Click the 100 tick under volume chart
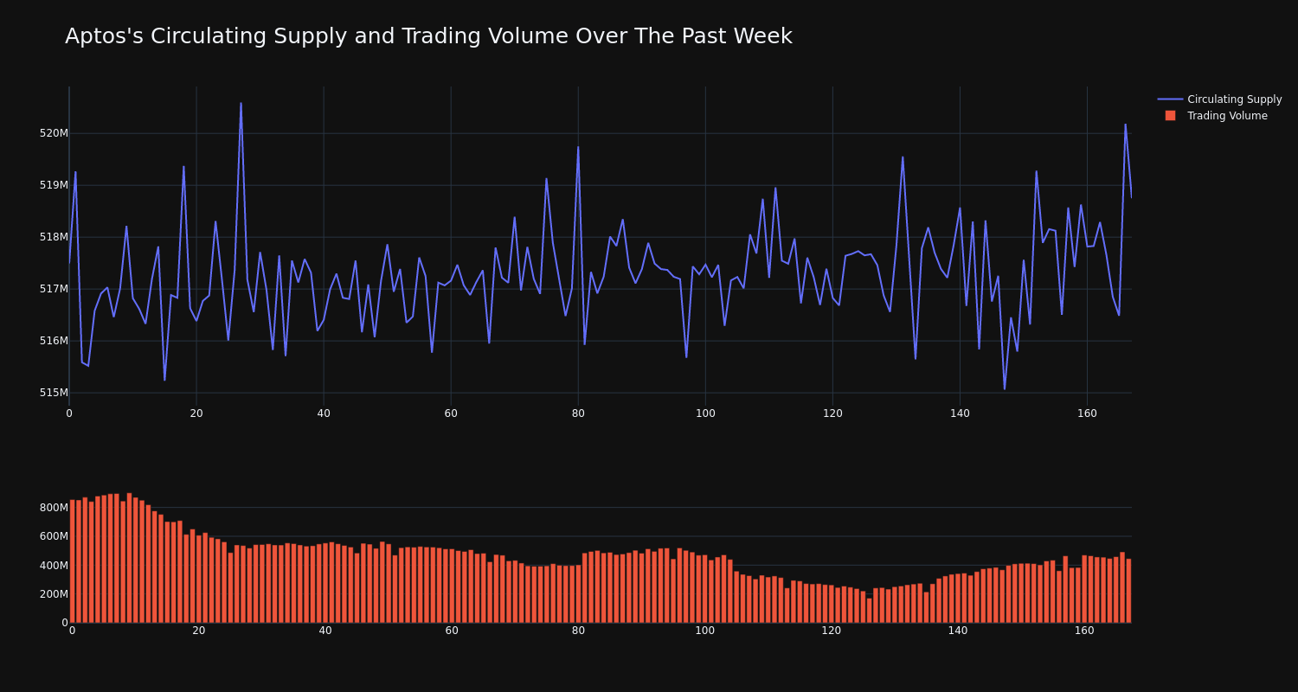This screenshot has height=692, width=1298. tap(705, 631)
